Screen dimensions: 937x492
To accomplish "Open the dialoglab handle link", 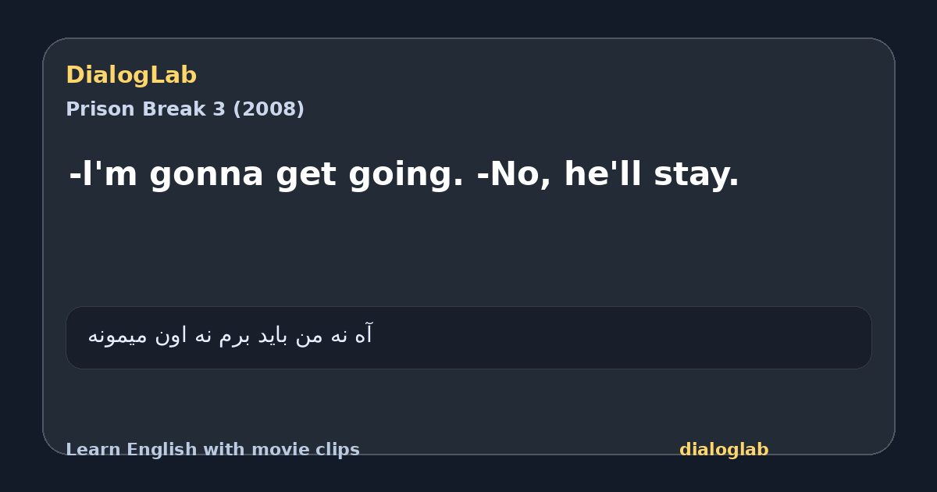I will (x=724, y=450).
